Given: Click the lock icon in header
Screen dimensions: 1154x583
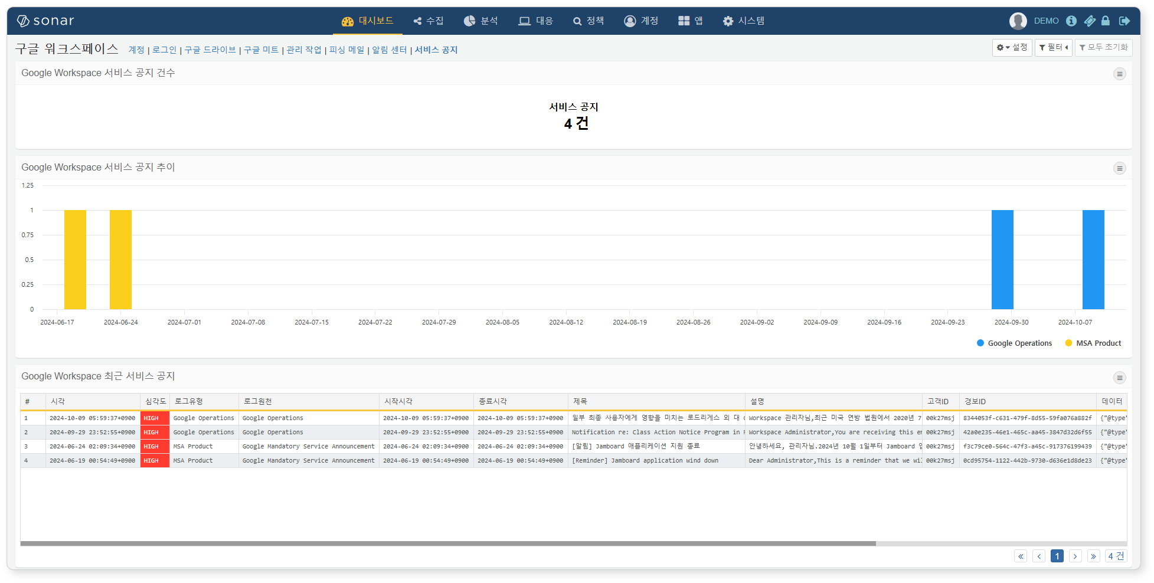Looking at the screenshot, I should tap(1106, 21).
